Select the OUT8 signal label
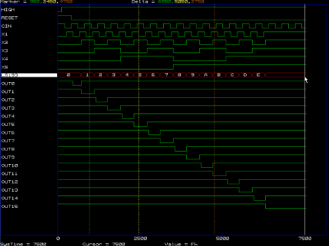 click(8, 149)
